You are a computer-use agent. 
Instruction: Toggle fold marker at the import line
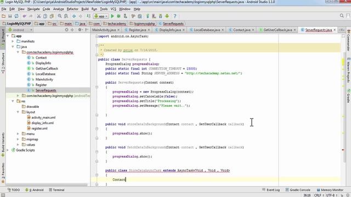tap(97, 36)
